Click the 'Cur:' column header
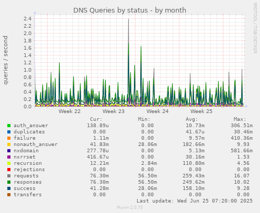This screenshot has height=213, width=260. pyautogui.click(x=96, y=119)
